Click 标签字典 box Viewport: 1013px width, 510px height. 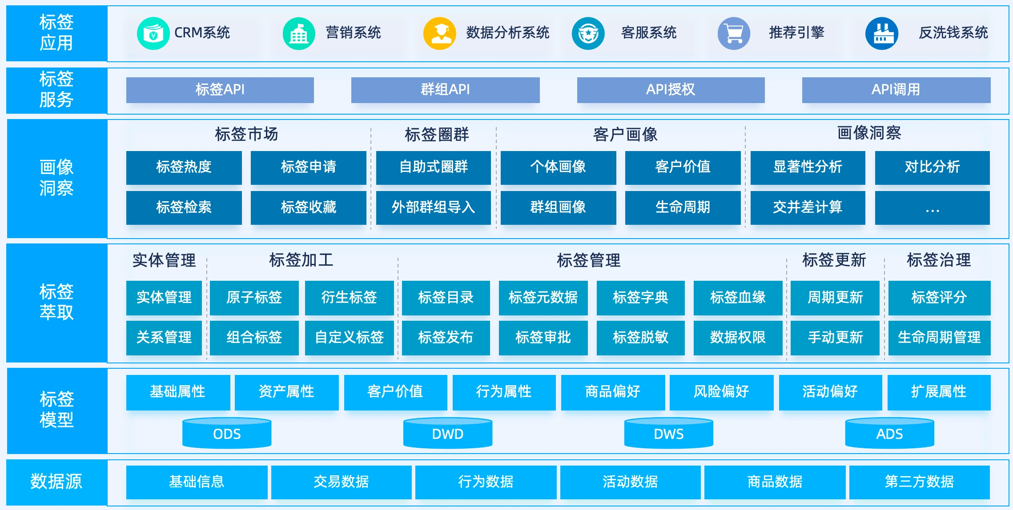641,298
